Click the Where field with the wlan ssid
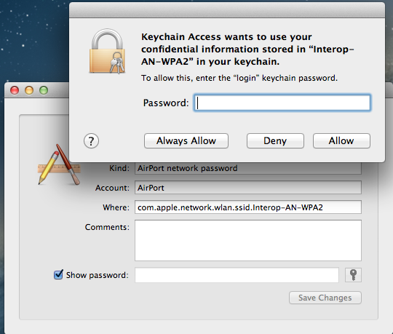The width and height of the screenshot is (393, 334). click(x=248, y=207)
